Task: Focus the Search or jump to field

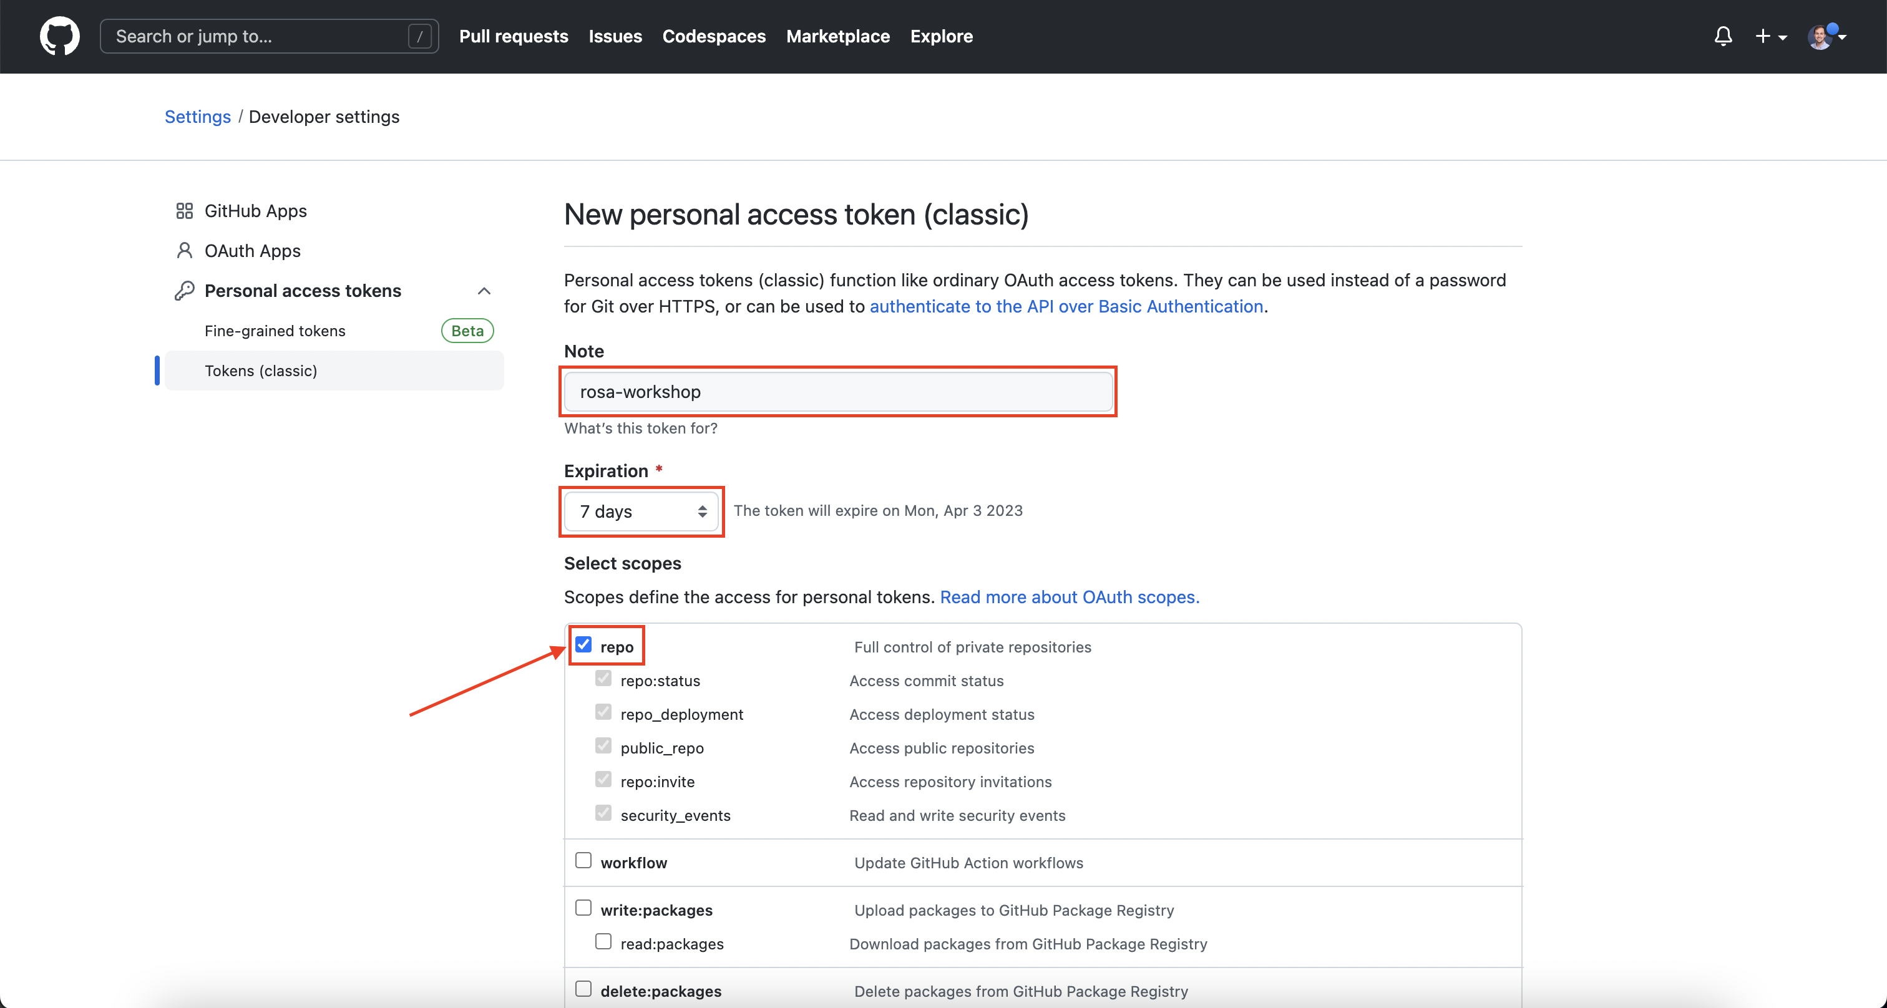Action: coord(269,36)
